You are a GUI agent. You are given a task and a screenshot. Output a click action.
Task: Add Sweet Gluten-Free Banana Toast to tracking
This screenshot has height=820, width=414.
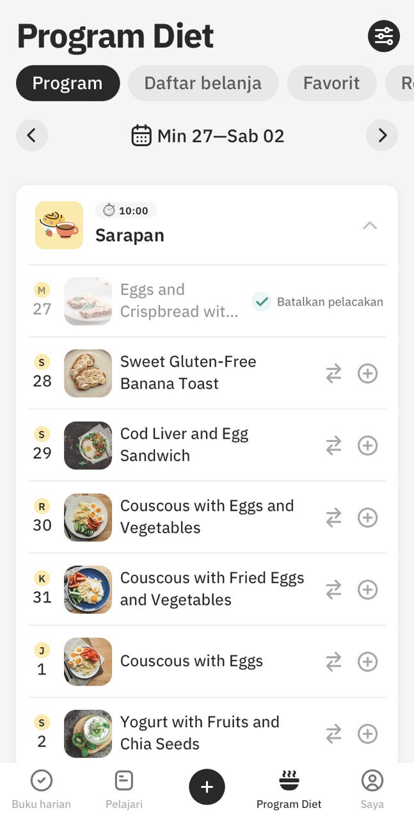pos(367,373)
